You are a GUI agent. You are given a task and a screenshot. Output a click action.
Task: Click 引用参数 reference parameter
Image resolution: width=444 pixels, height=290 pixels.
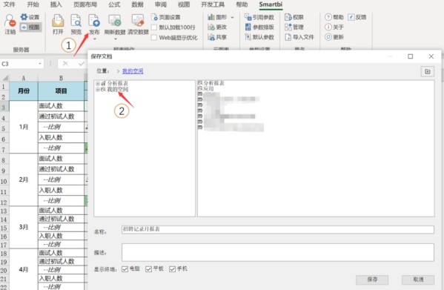259,17
